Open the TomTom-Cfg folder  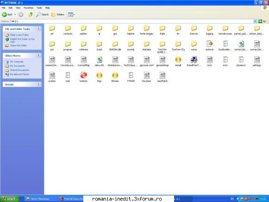[178, 46]
